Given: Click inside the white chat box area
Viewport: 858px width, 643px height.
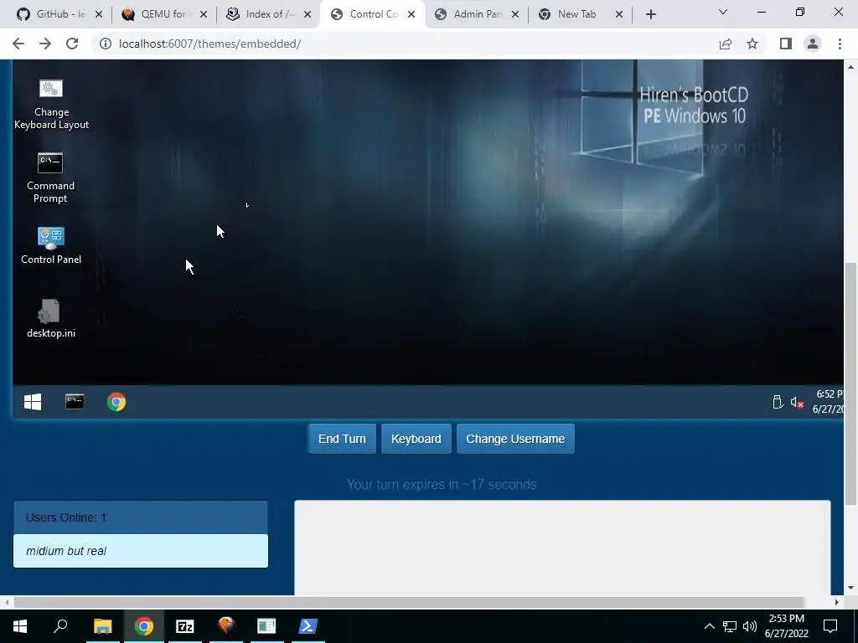Looking at the screenshot, I should point(562,548).
